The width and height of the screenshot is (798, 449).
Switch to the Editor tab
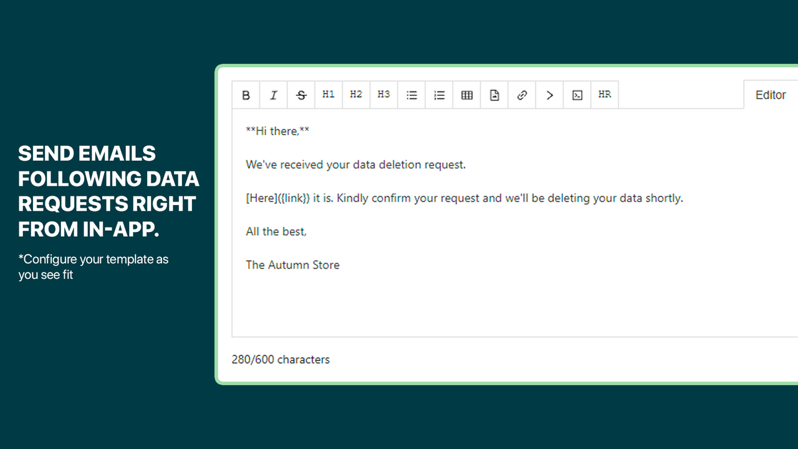[x=771, y=95]
